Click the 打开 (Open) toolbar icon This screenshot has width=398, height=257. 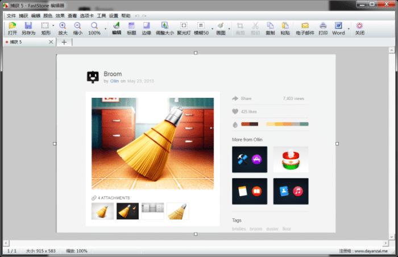pos(12,28)
